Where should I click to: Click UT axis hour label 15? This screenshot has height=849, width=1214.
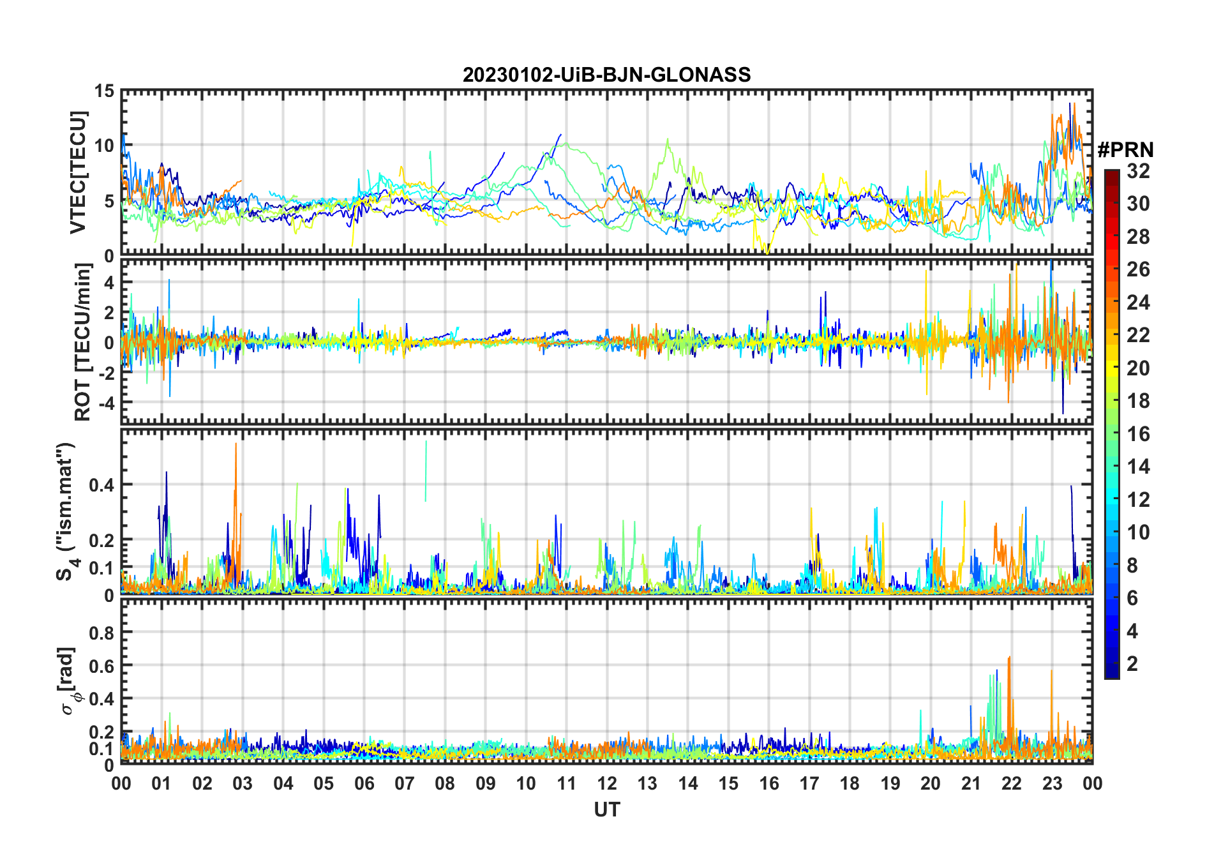[728, 783]
